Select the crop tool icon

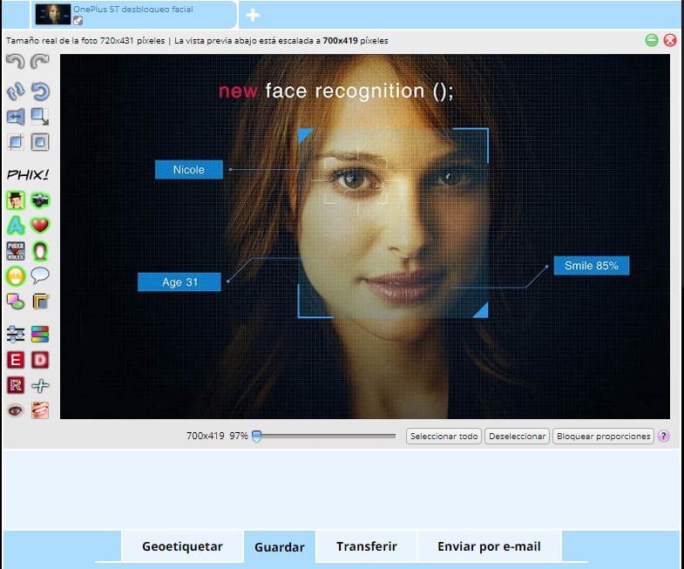(x=15, y=143)
